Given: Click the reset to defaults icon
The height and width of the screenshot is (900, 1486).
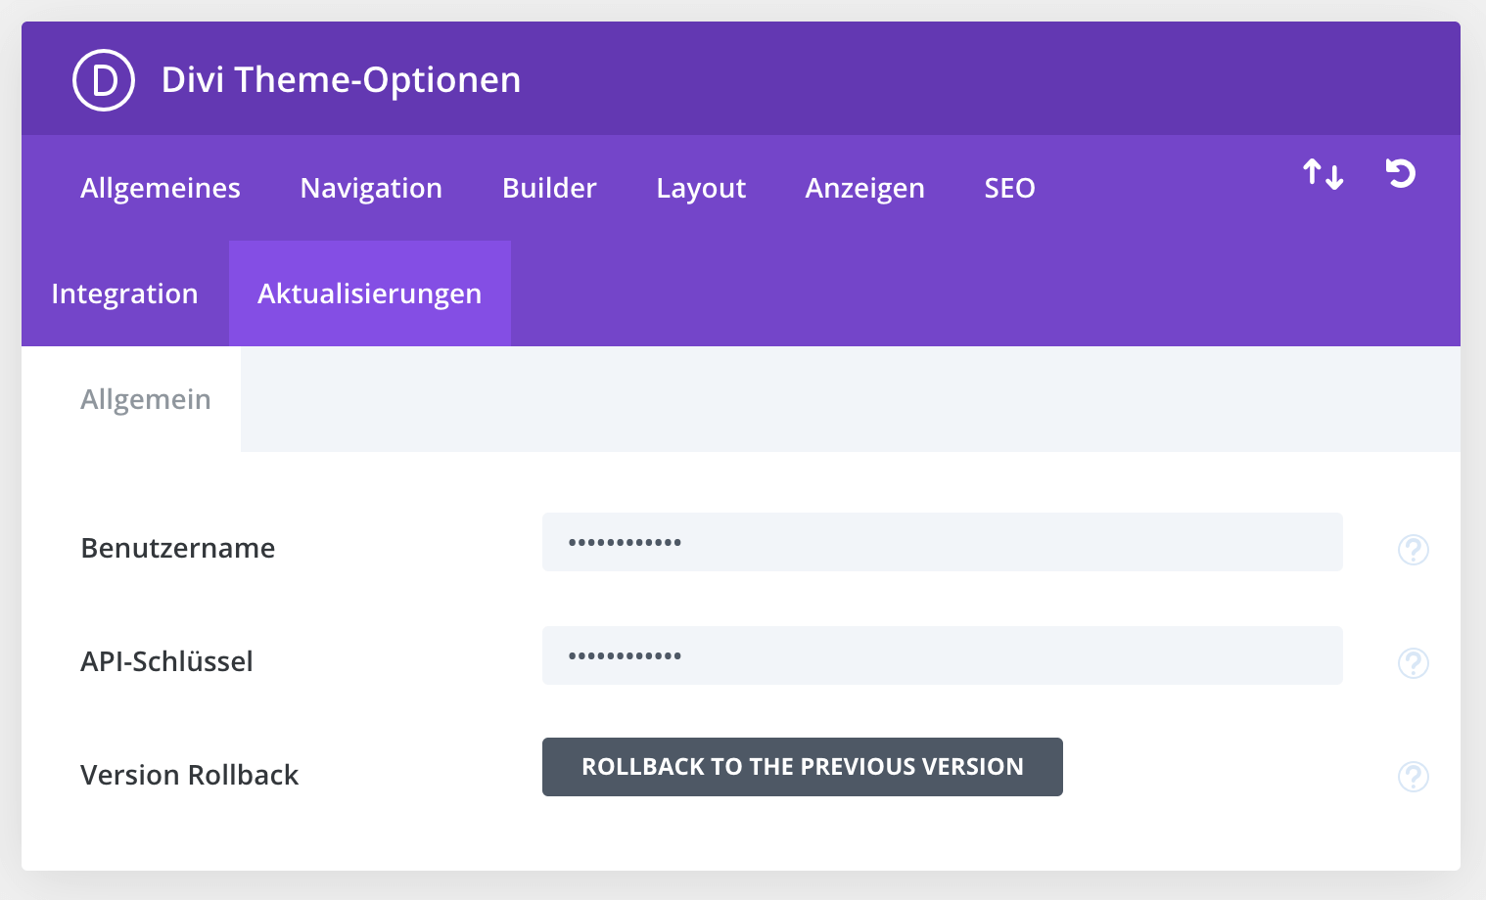Looking at the screenshot, I should (1401, 173).
